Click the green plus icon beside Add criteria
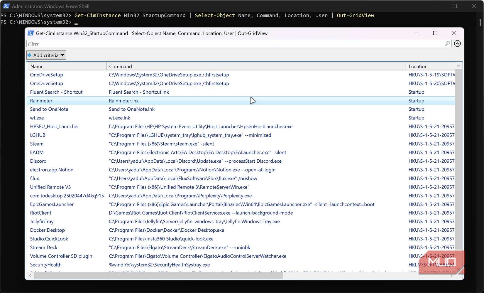This screenshot has height=293, width=484. click(x=30, y=55)
